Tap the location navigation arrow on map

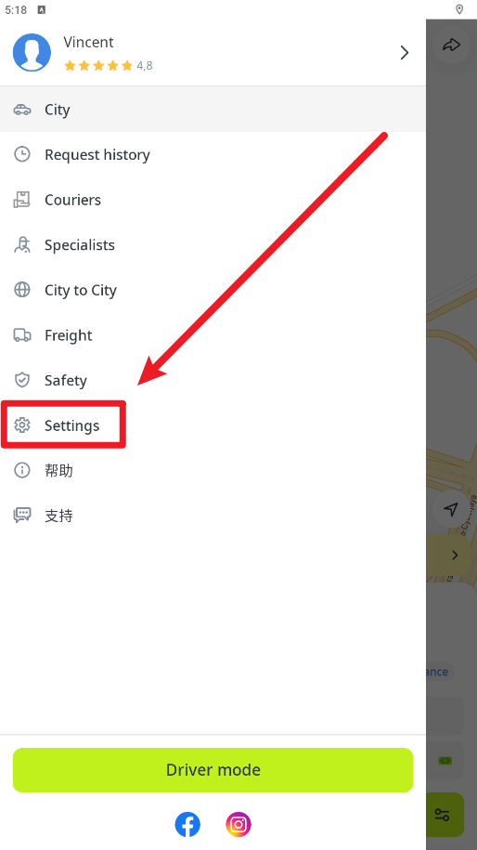[450, 509]
